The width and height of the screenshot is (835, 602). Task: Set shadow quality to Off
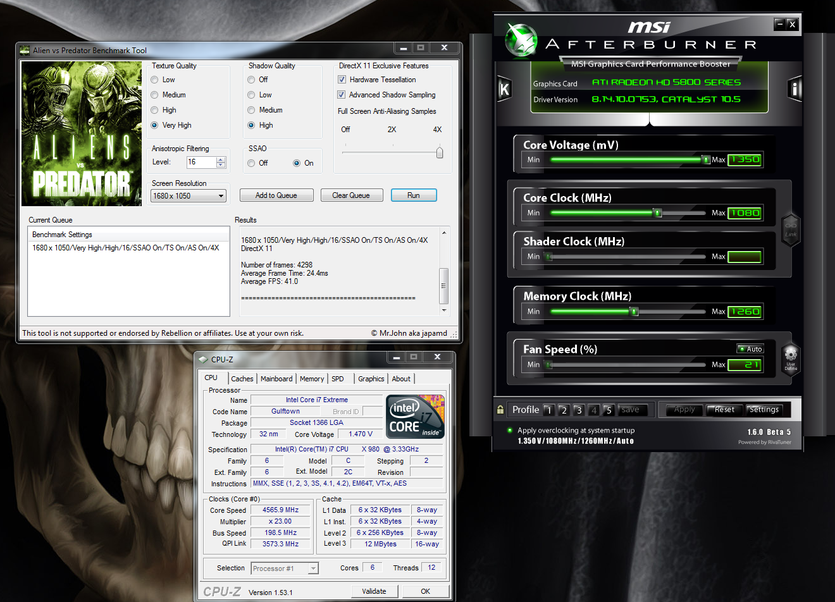tap(251, 80)
